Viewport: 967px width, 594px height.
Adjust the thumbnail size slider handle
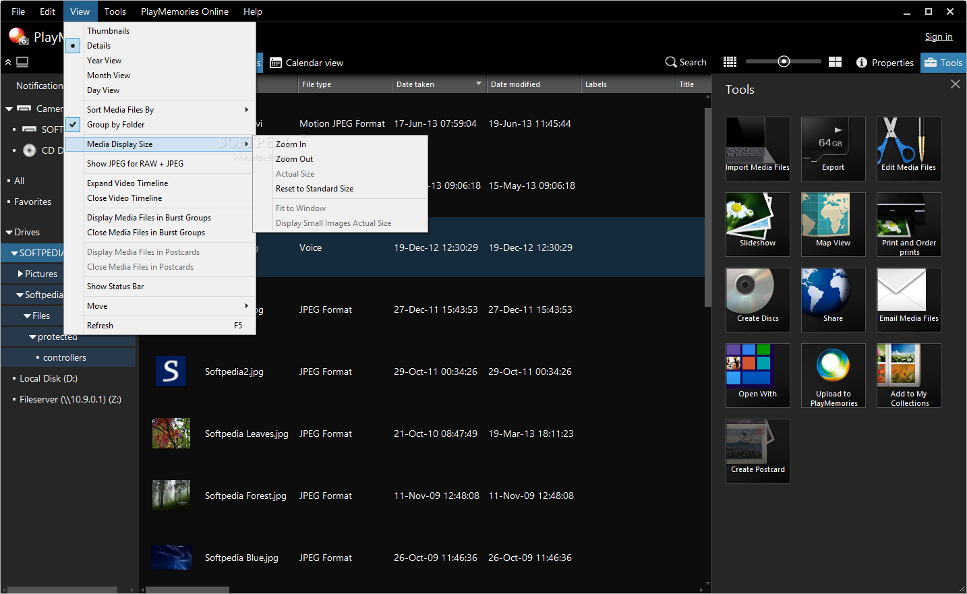coord(784,61)
